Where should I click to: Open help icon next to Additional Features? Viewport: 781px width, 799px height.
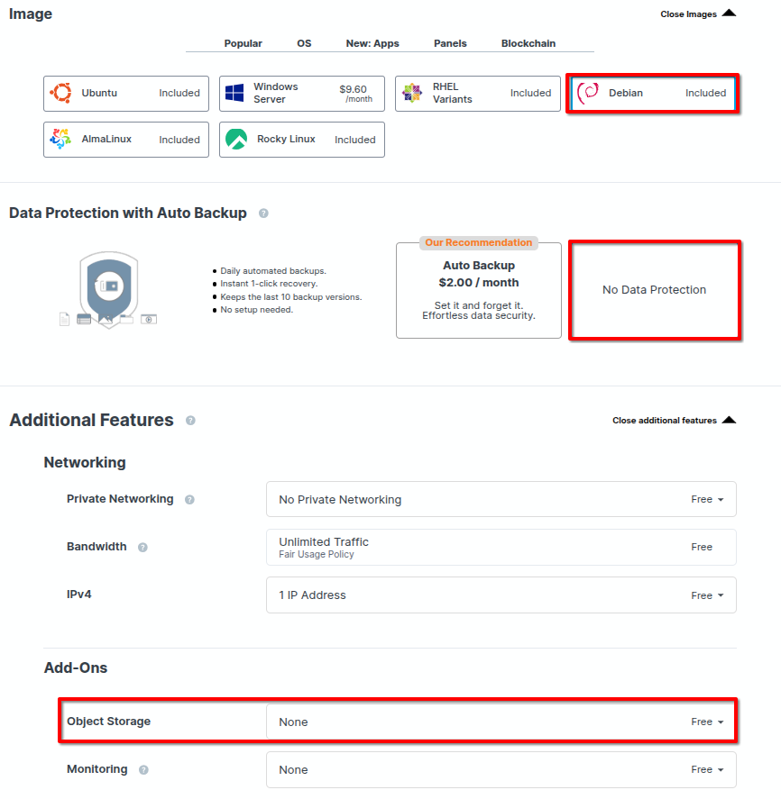[190, 421]
